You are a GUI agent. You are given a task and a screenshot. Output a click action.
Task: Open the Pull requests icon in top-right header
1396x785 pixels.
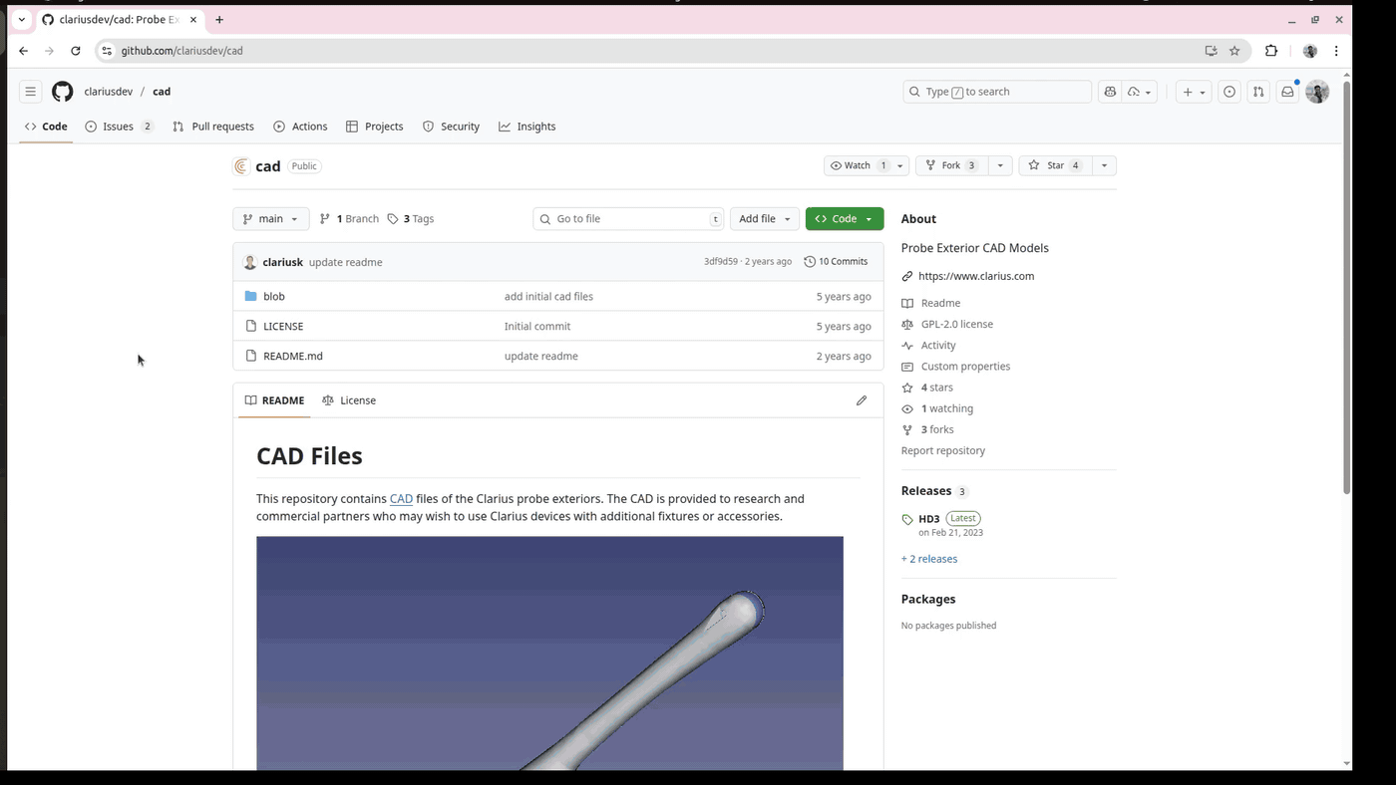pos(1258,92)
